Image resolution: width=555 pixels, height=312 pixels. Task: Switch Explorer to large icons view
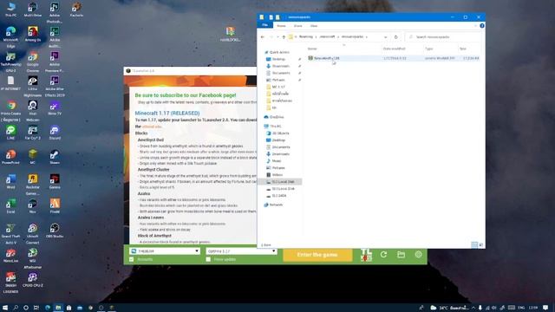[x=480, y=244]
